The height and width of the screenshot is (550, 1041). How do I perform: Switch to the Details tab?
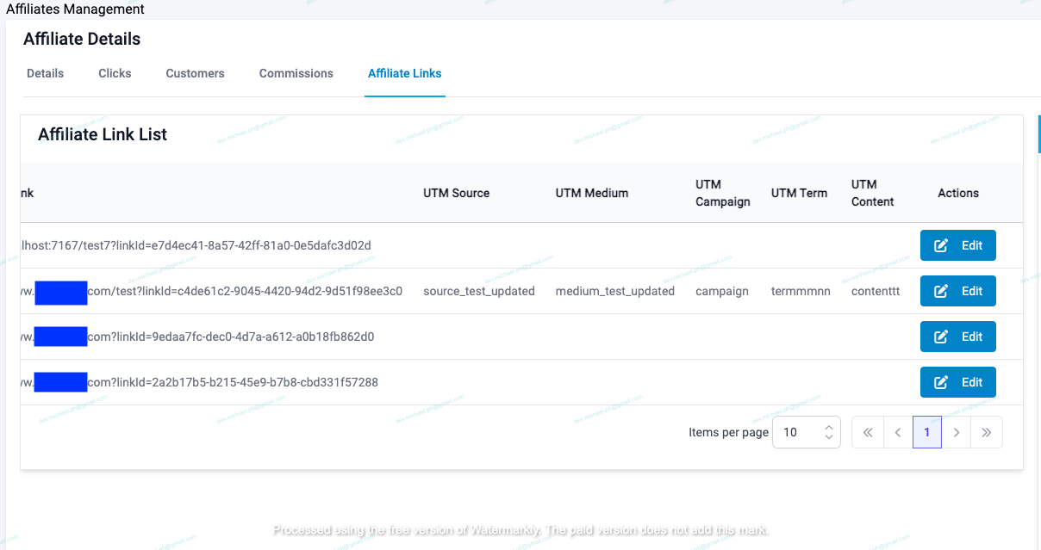pyautogui.click(x=45, y=73)
